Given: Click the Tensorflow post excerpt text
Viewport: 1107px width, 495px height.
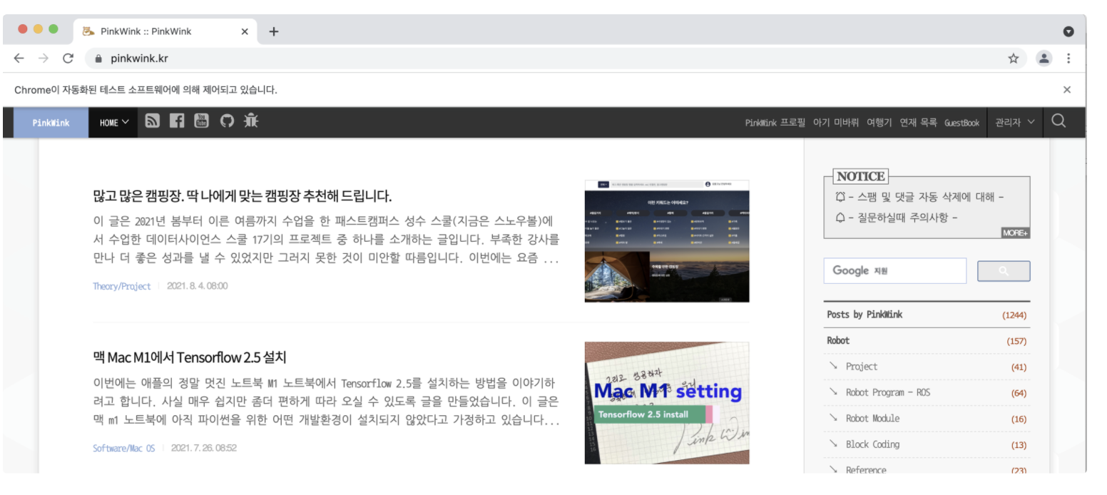Looking at the screenshot, I should [326, 402].
